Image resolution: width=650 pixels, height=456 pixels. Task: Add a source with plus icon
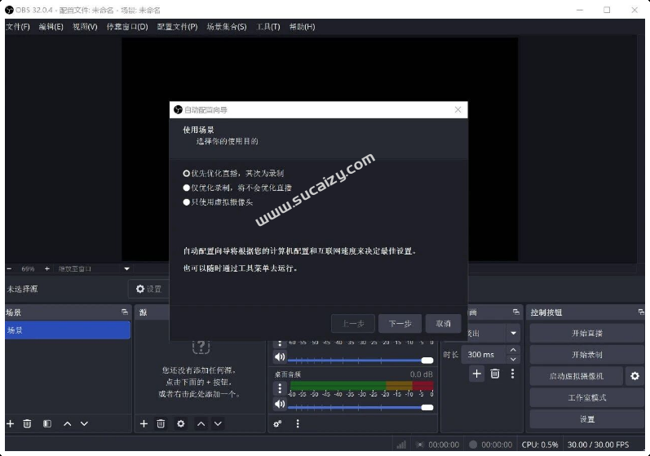coord(144,423)
